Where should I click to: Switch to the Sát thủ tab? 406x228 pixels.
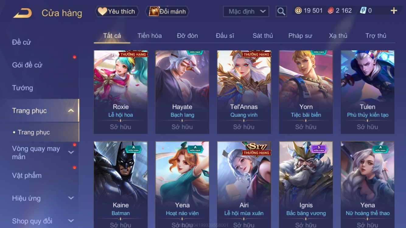(263, 36)
